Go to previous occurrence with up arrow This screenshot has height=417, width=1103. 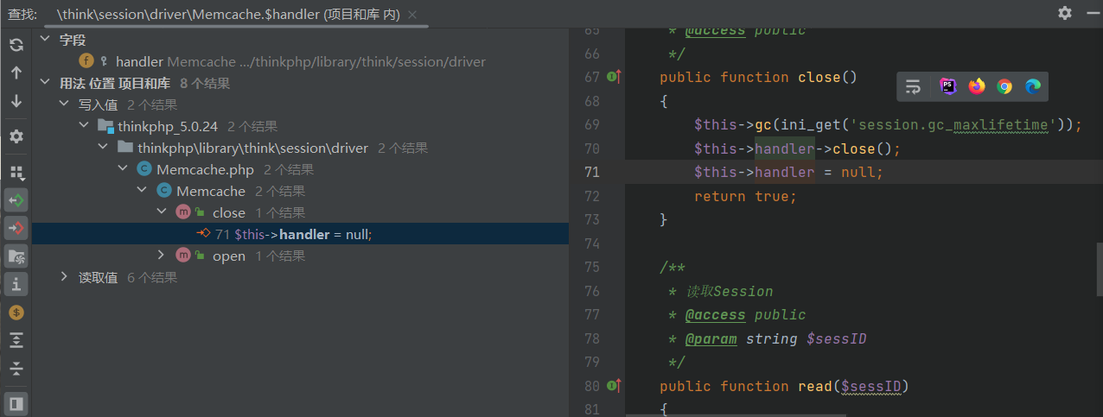(16, 73)
